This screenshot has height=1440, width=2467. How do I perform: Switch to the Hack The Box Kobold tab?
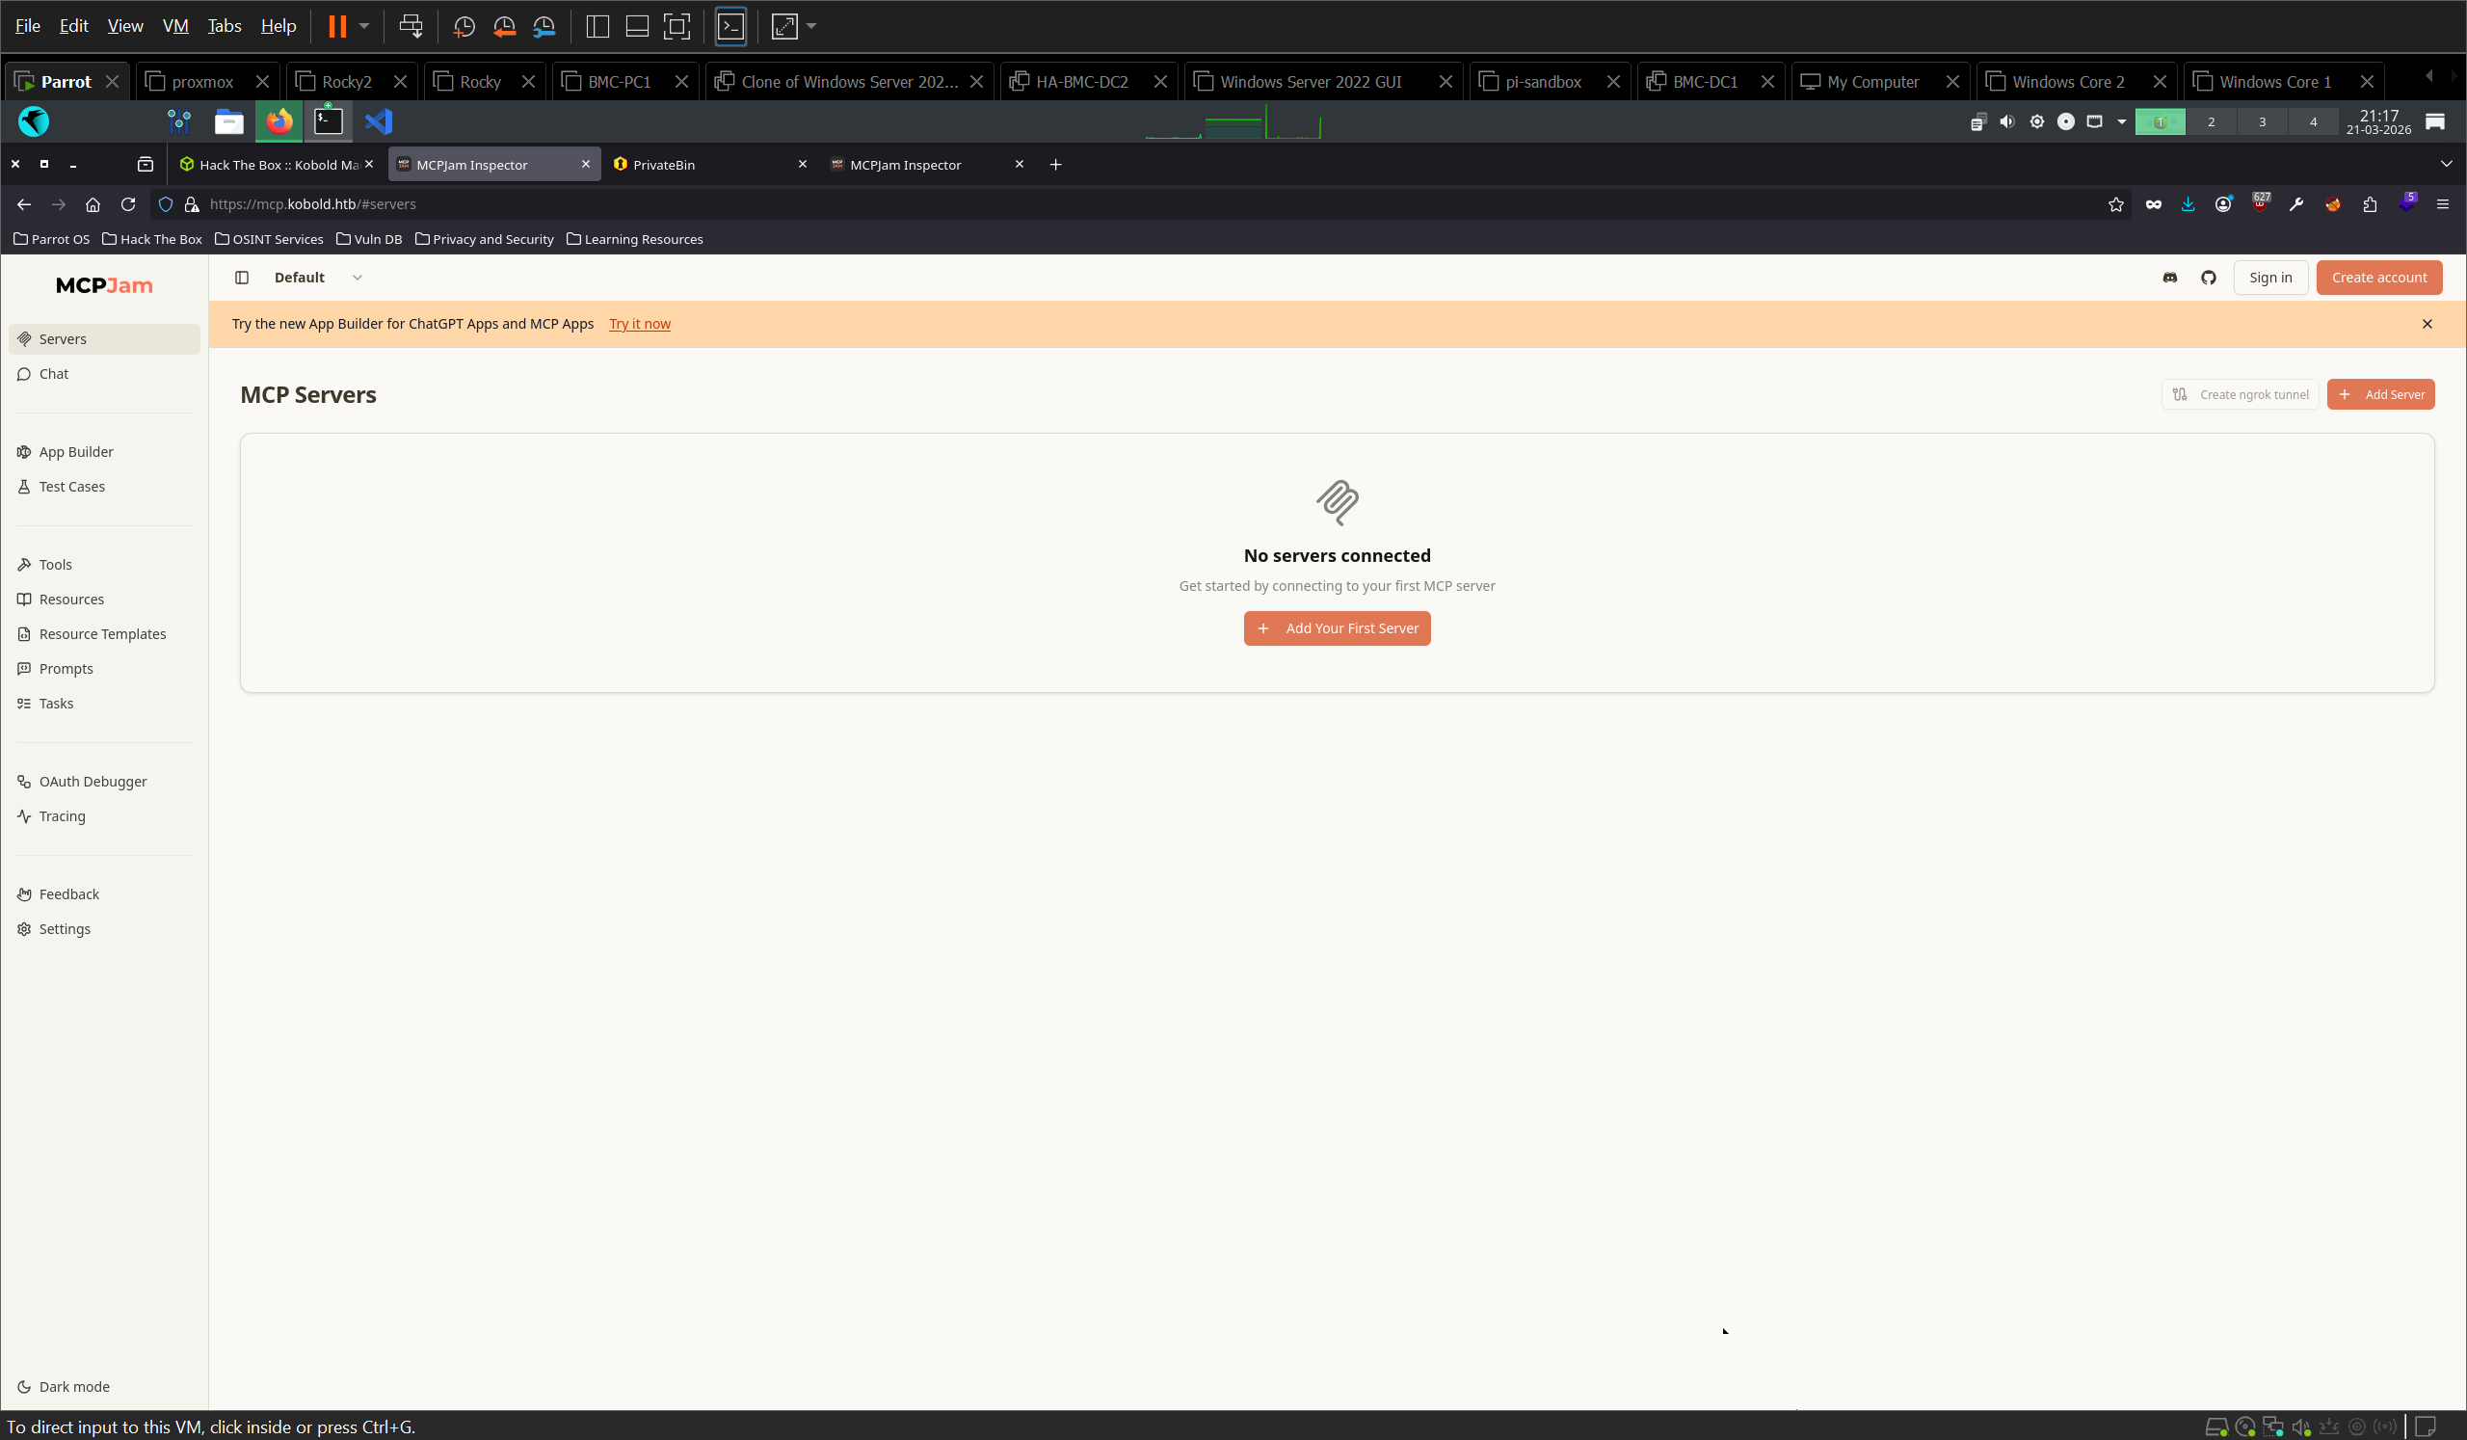[276, 165]
